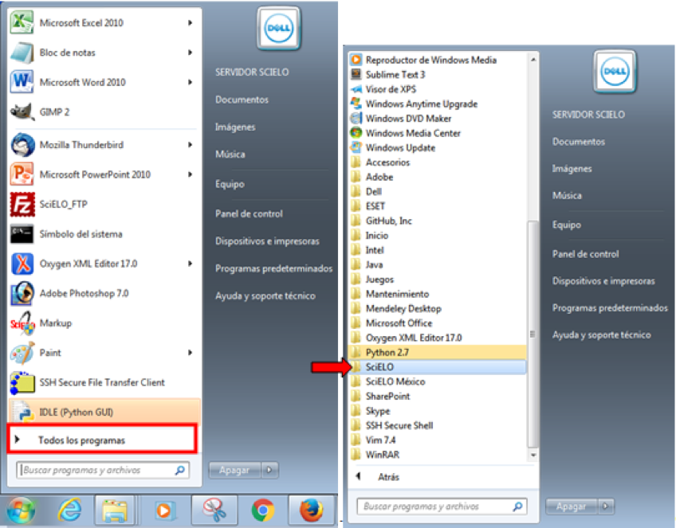Open Firefox from the taskbar
676x528 pixels.
311,510
